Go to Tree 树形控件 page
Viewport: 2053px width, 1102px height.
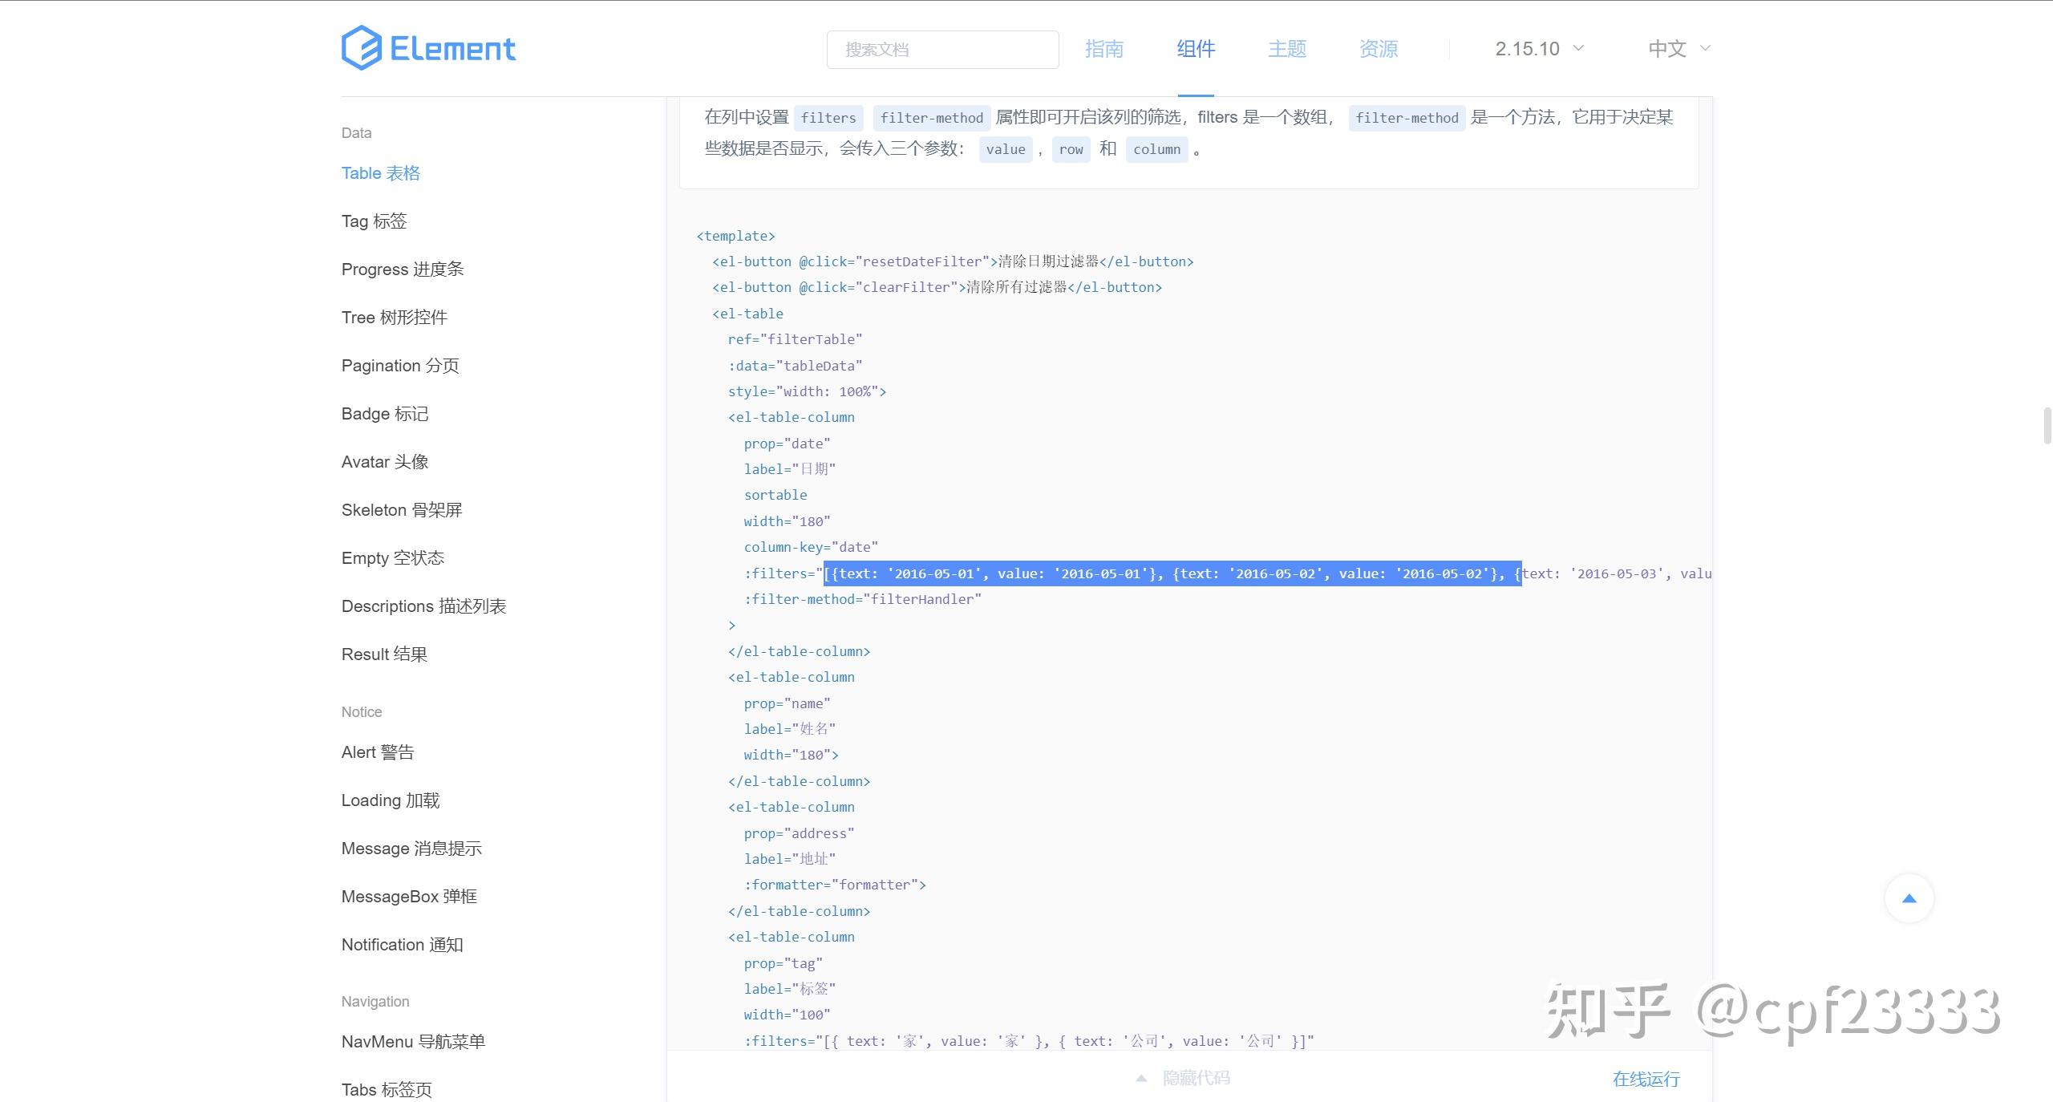pyautogui.click(x=394, y=318)
